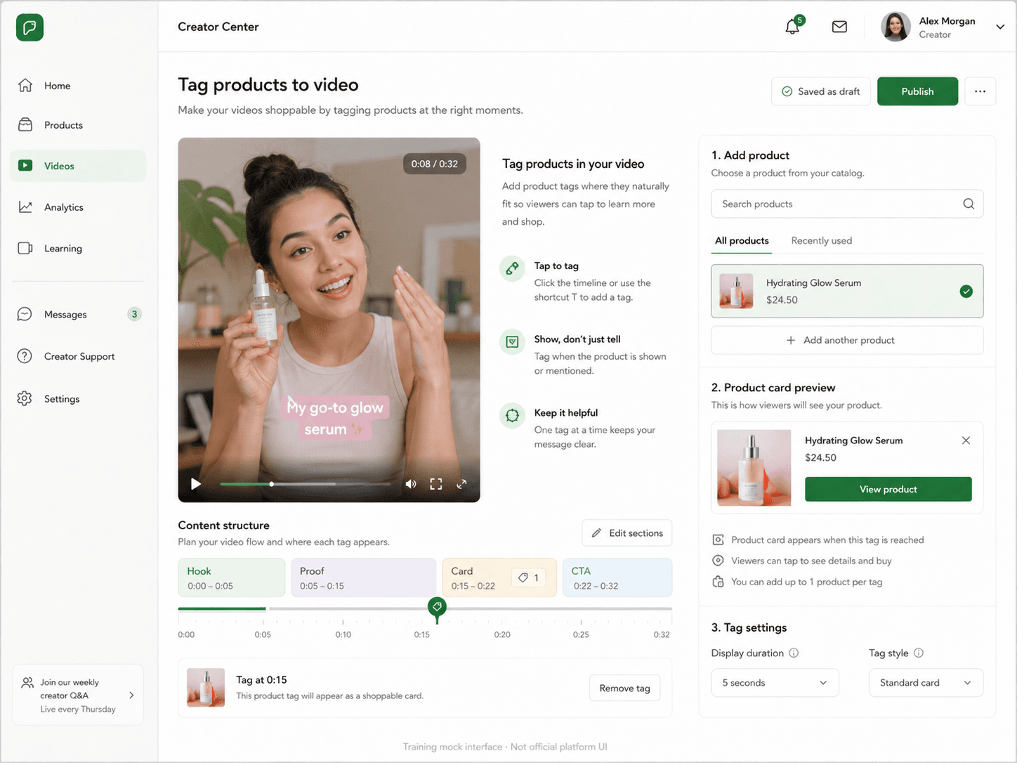Publish the video
This screenshot has width=1017, height=763.
point(917,91)
